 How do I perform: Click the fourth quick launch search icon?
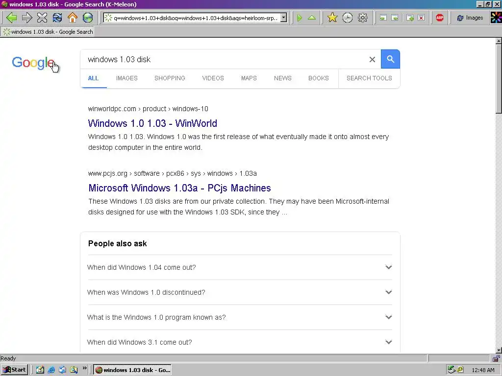click(74, 370)
